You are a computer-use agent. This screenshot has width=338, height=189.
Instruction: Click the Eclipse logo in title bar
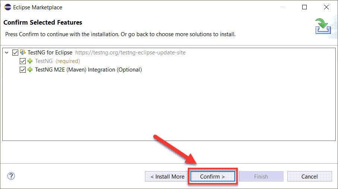tap(7, 7)
